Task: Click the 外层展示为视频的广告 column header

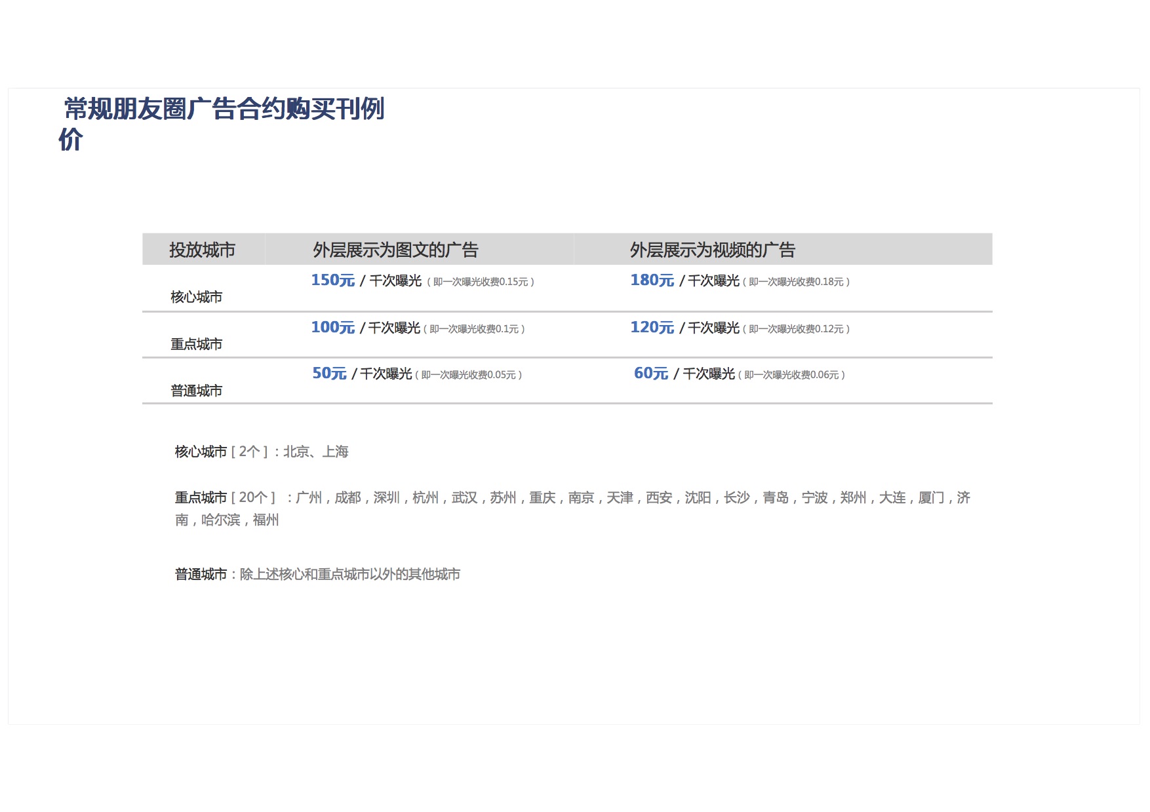Action: [x=712, y=250]
